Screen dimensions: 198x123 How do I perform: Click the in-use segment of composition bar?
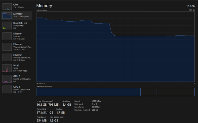point(88,92)
